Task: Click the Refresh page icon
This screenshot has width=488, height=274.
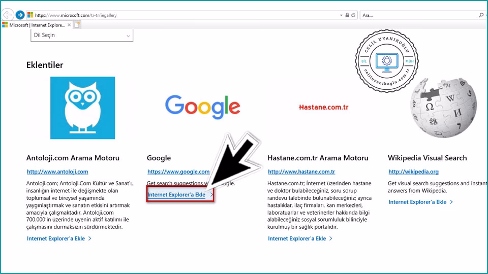Action: click(353, 15)
